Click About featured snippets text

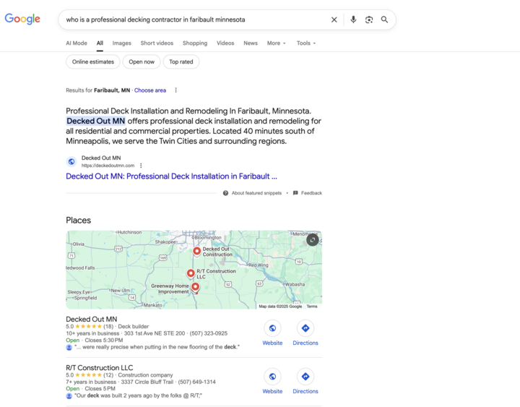click(256, 193)
